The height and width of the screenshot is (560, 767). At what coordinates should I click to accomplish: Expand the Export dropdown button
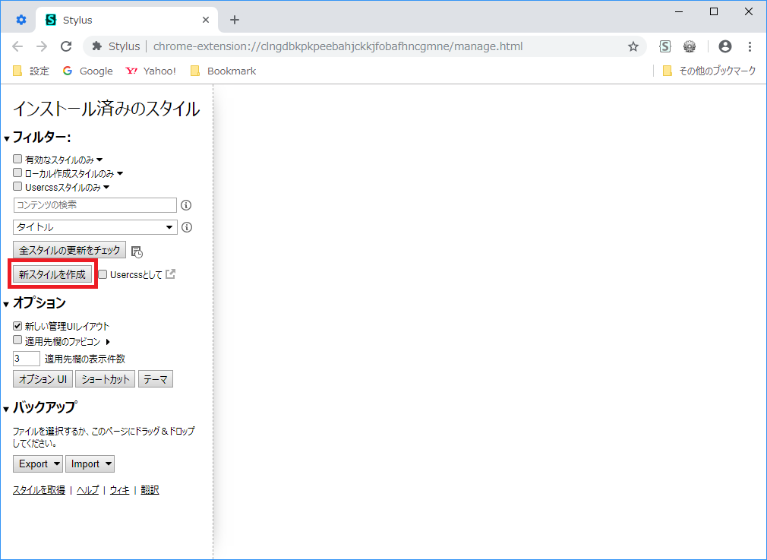click(x=37, y=464)
